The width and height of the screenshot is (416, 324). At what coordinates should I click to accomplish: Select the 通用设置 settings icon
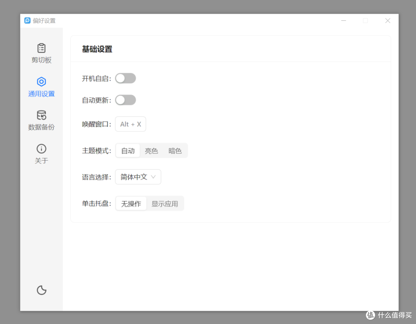[41, 81]
